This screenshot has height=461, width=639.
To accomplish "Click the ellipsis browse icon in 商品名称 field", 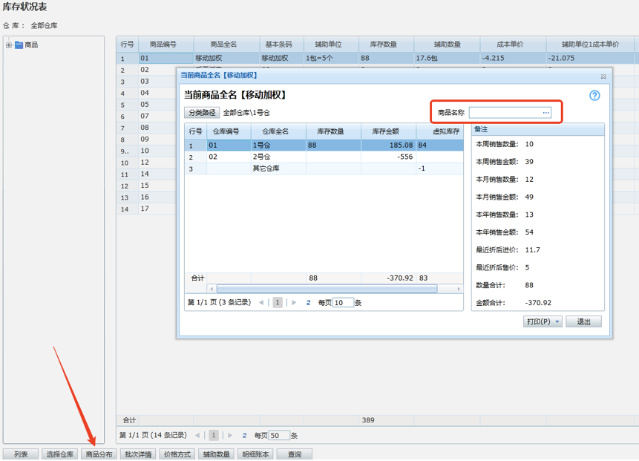I will click(x=546, y=113).
